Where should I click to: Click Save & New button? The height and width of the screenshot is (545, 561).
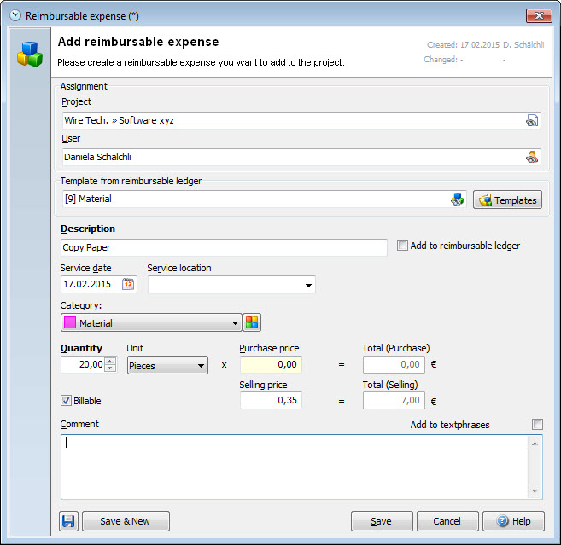pyautogui.click(x=126, y=521)
